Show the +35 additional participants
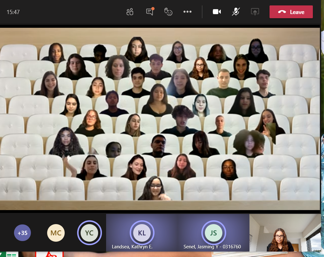324x257 pixels. (x=23, y=233)
